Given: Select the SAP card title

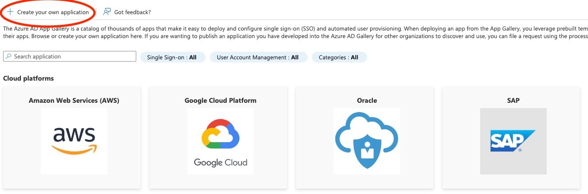Looking at the screenshot, I should point(513,101).
